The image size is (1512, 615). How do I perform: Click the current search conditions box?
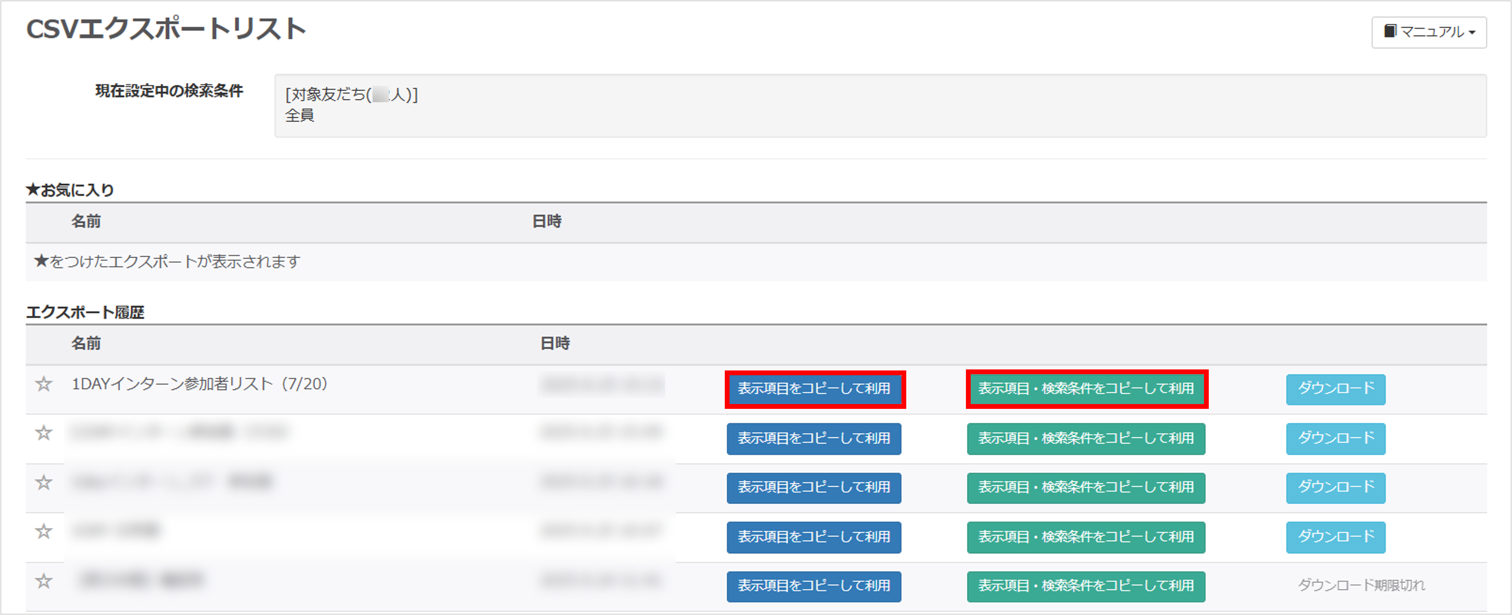tap(880, 106)
